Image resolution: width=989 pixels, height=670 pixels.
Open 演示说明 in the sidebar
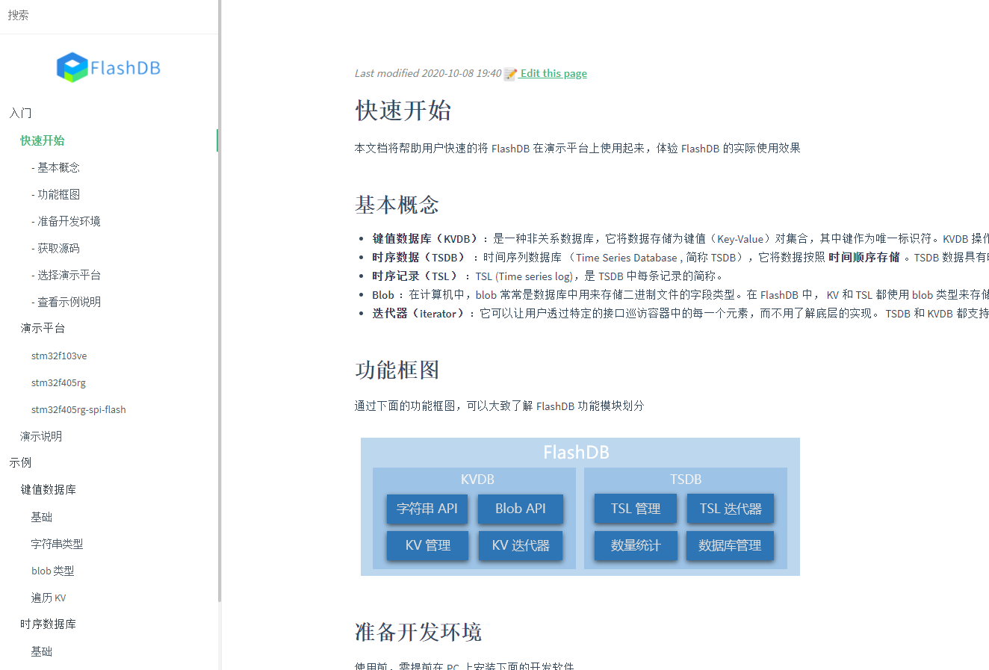pos(41,436)
